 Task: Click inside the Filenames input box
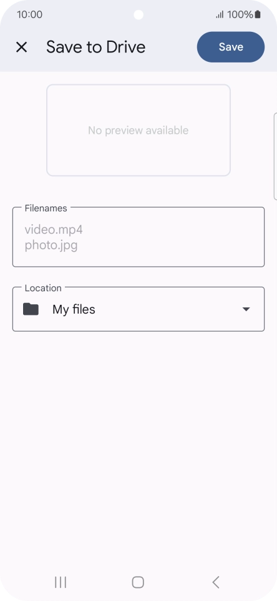pyautogui.click(x=138, y=237)
